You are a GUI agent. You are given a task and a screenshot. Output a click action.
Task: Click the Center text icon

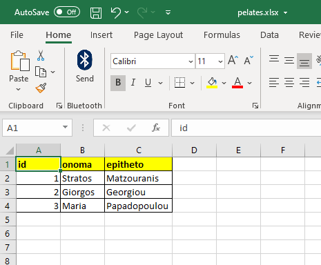pos(289,82)
